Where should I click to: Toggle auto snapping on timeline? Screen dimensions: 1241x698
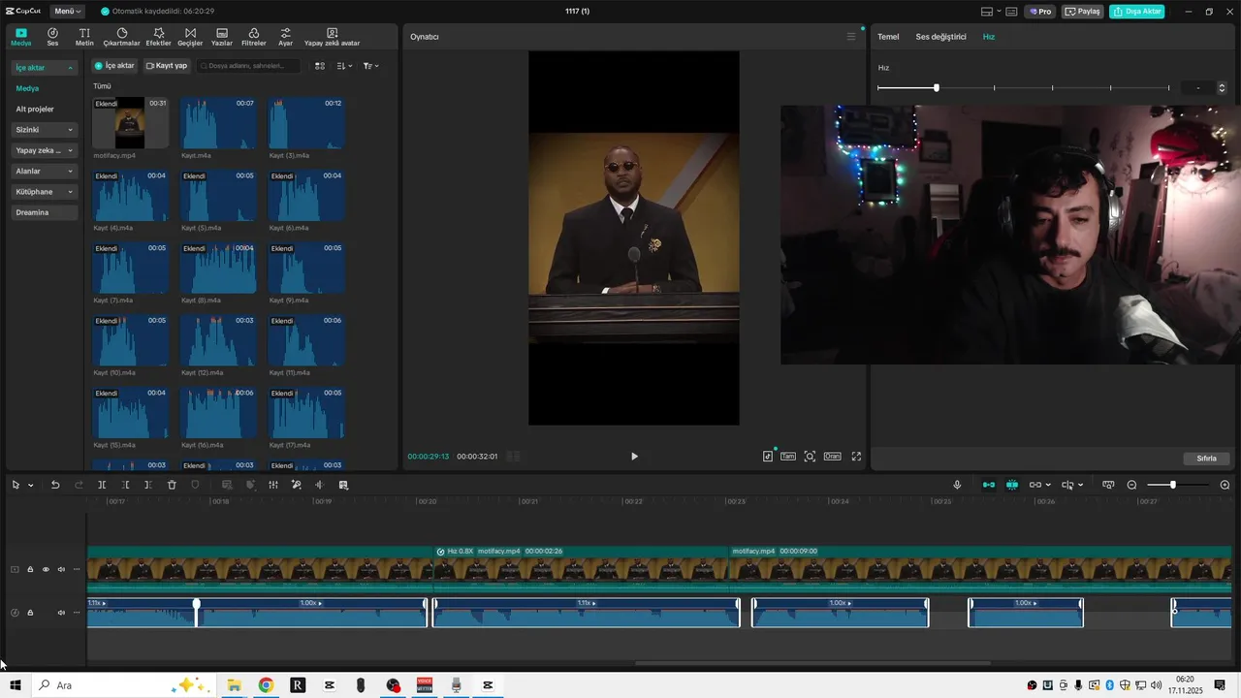coord(1012,485)
